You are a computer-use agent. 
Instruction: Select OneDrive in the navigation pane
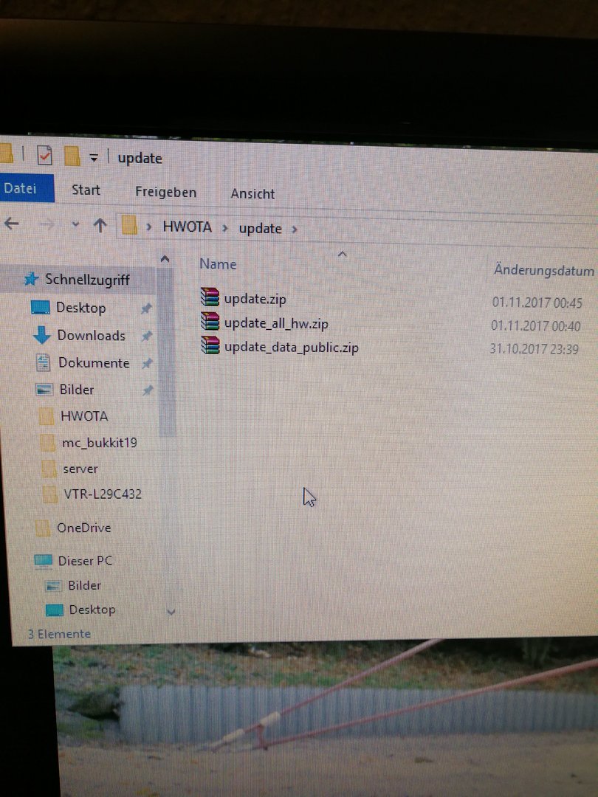pos(84,528)
